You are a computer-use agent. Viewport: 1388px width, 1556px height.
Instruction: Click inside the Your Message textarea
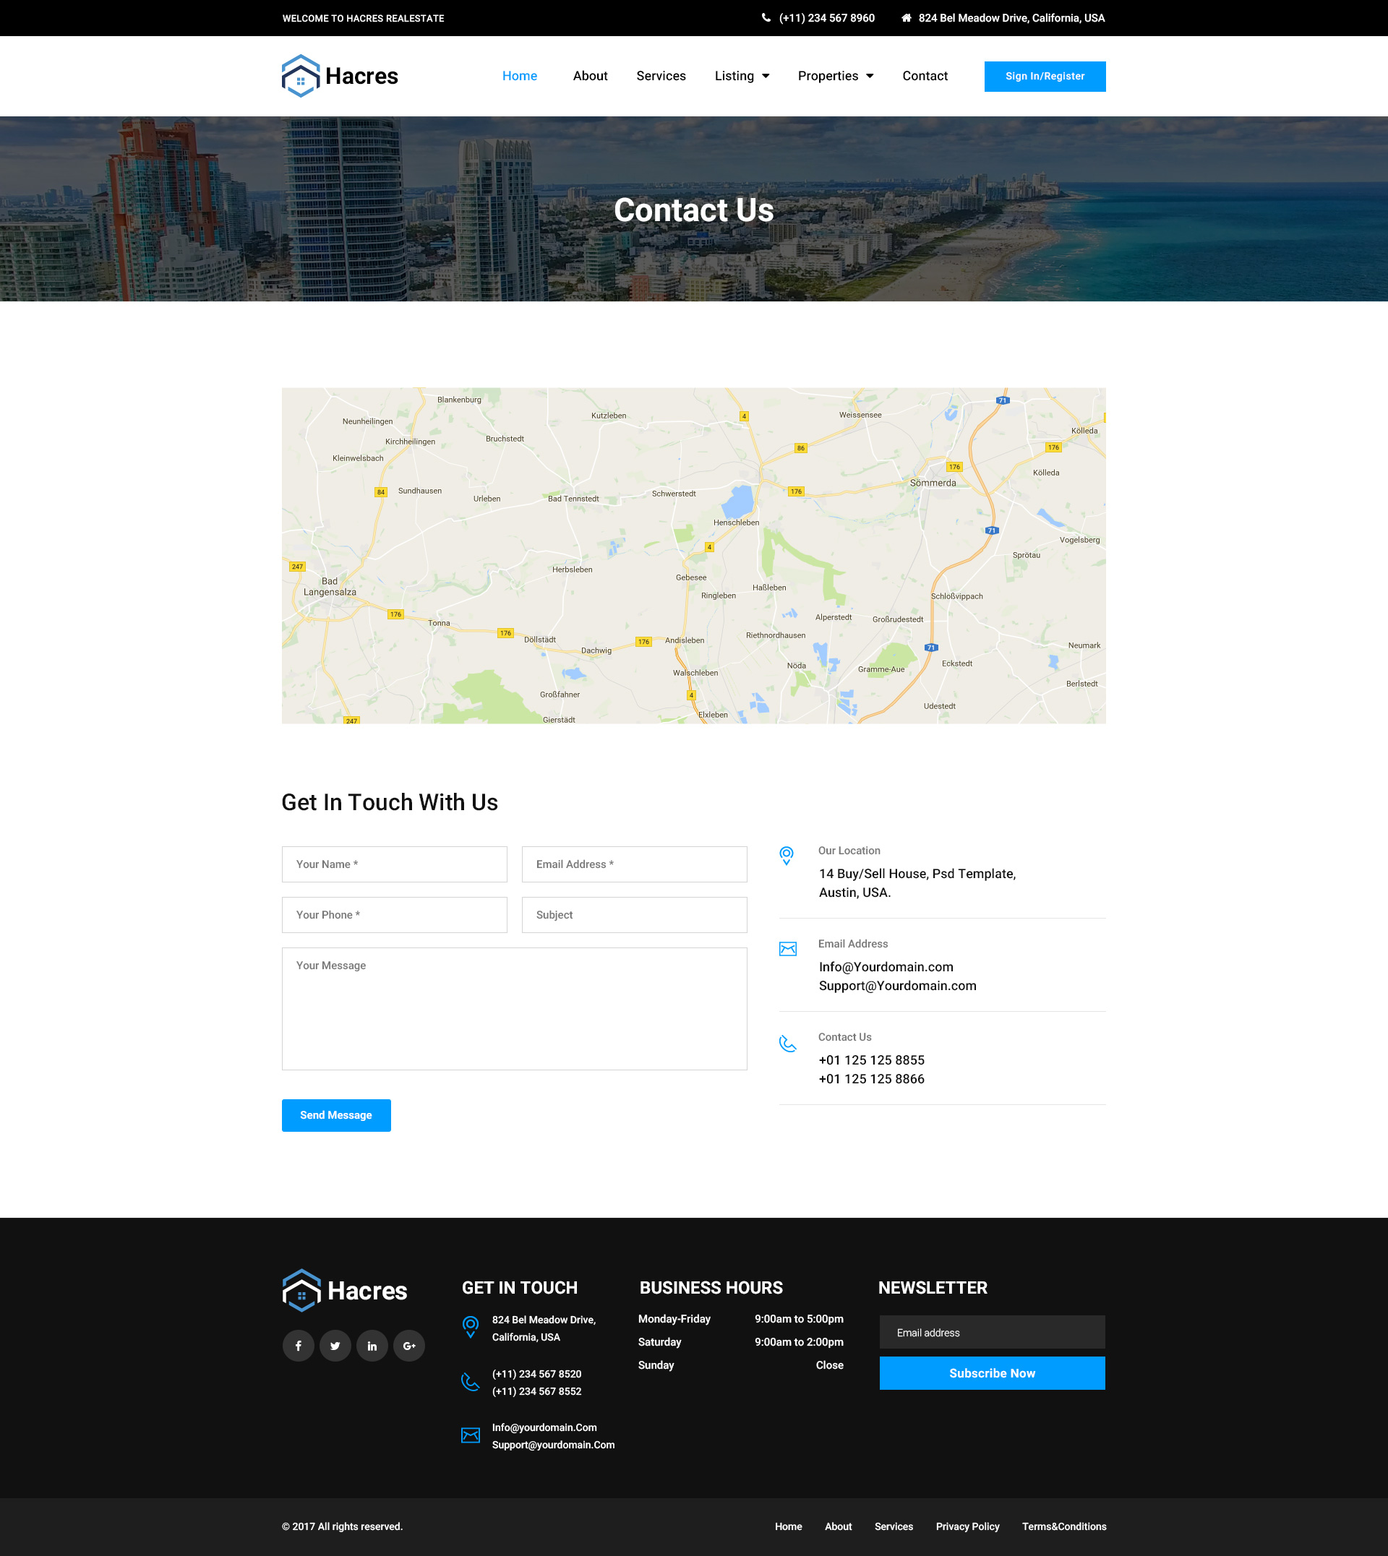click(514, 1008)
